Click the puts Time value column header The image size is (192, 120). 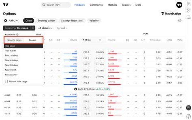[x=155, y=40]
